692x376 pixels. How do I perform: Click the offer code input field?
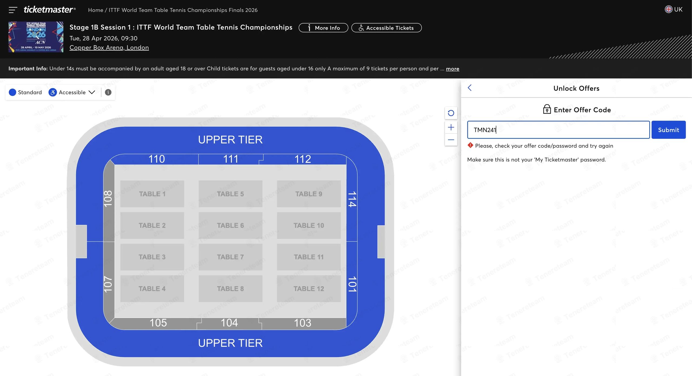(558, 130)
